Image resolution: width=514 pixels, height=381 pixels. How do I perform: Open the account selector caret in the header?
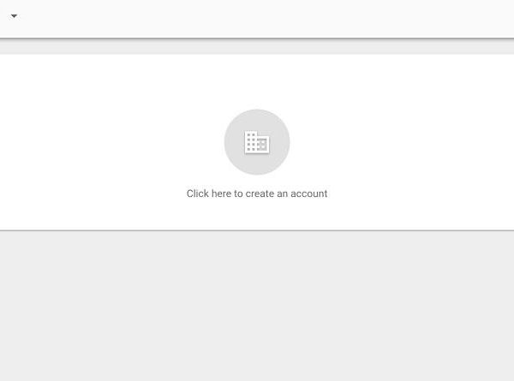click(x=14, y=15)
